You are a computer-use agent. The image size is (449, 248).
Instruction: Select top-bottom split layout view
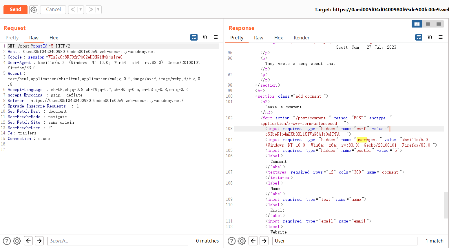(428, 24)
